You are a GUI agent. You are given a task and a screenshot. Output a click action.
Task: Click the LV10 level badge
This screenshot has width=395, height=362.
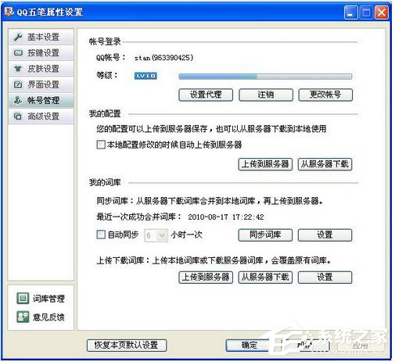tap(145, 76)
